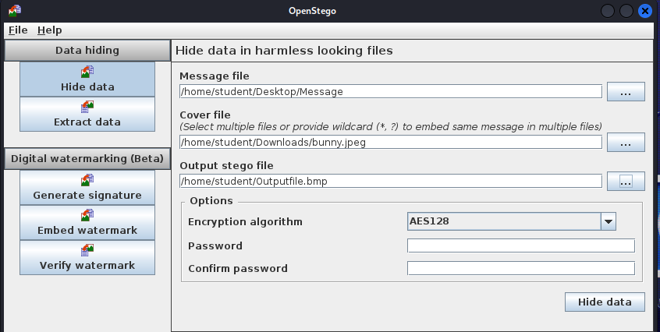Browse for the Message file
The width and height of the screenshot is (660, 332).
626,92
